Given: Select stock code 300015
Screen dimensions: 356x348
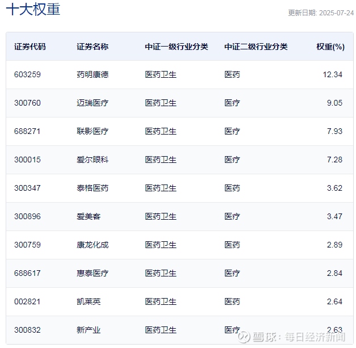Looking at the screenshot, I should (x=27, y=160).
